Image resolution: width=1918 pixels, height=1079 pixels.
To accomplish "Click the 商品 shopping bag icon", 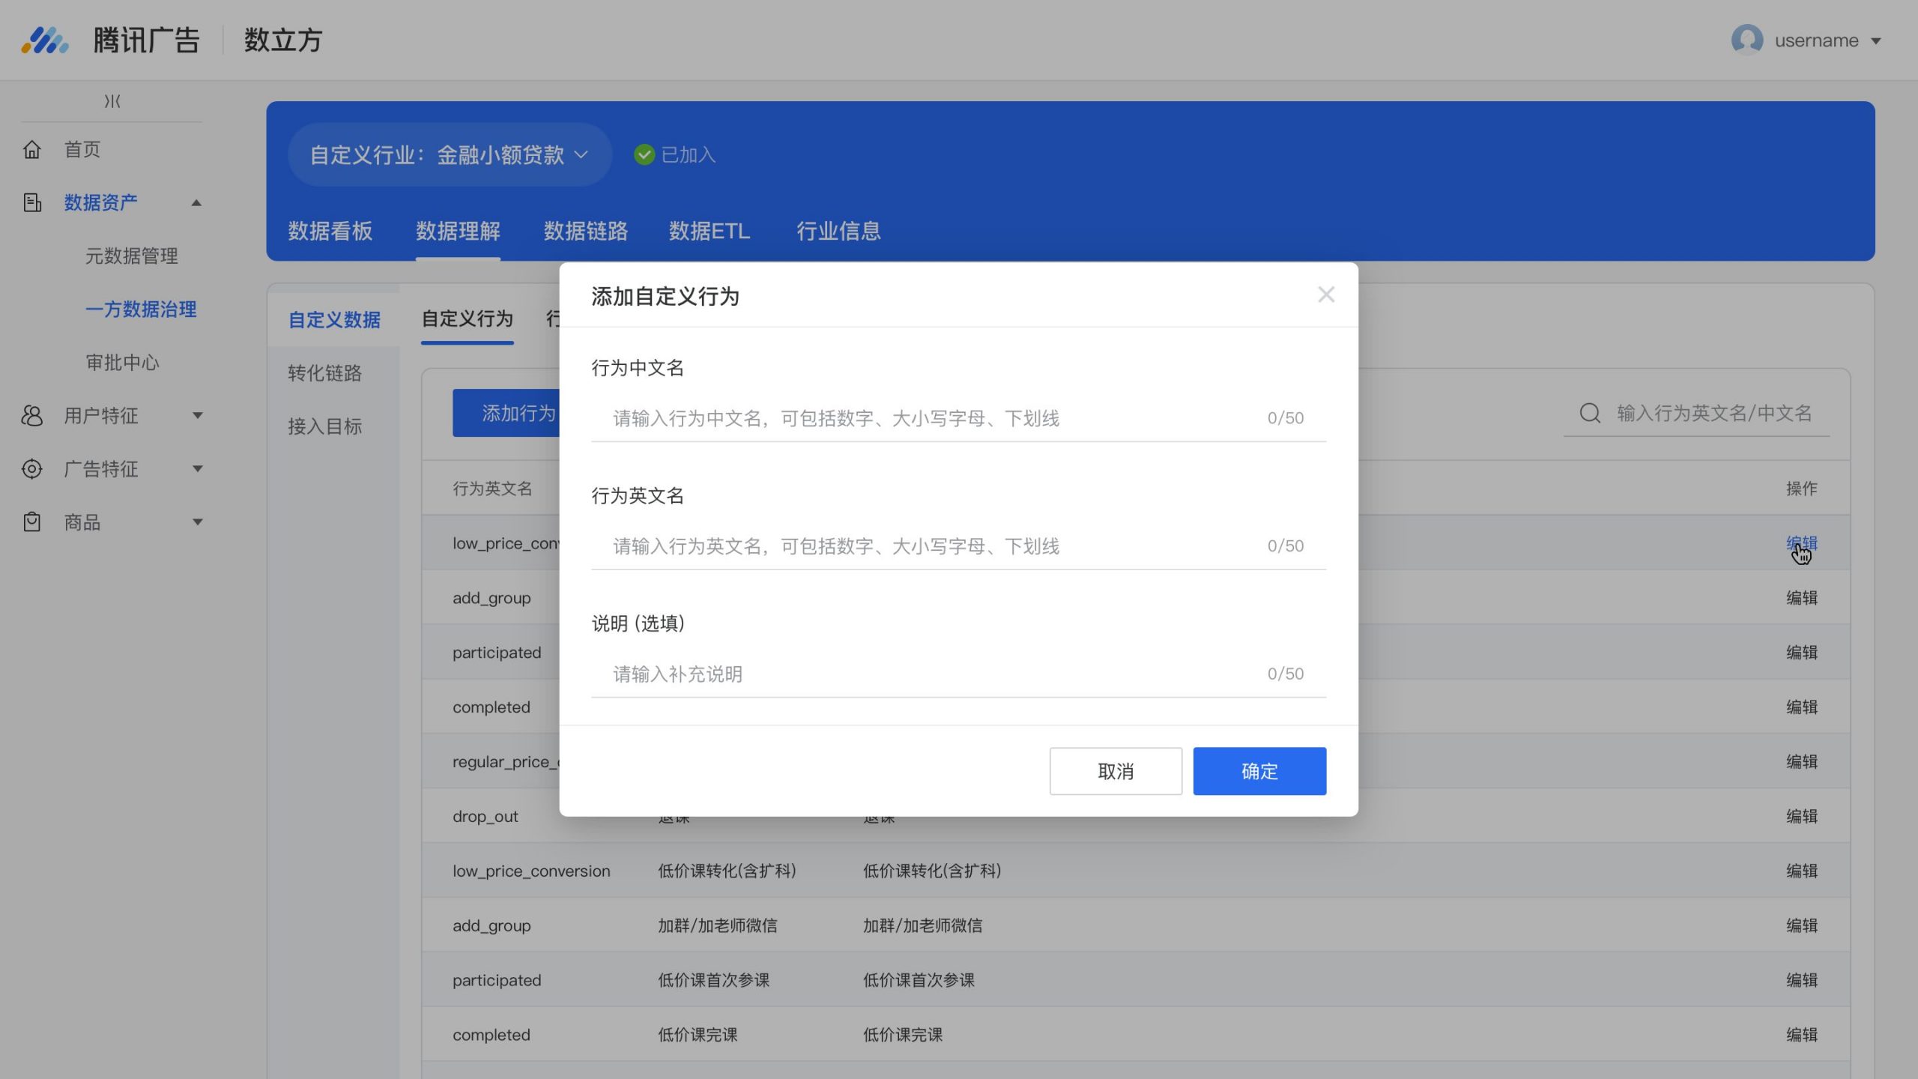I will [32, 522].
